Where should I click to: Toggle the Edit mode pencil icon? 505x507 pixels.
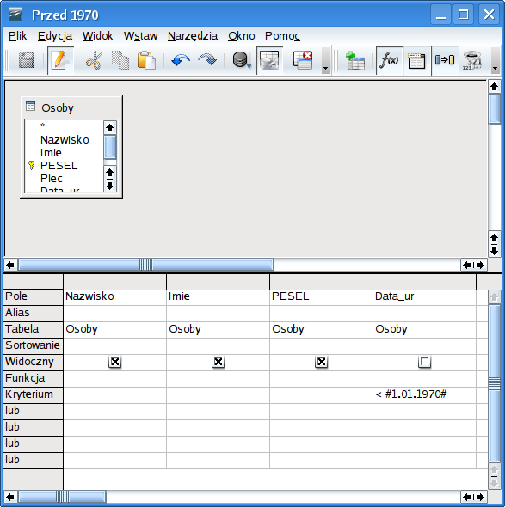60,60
